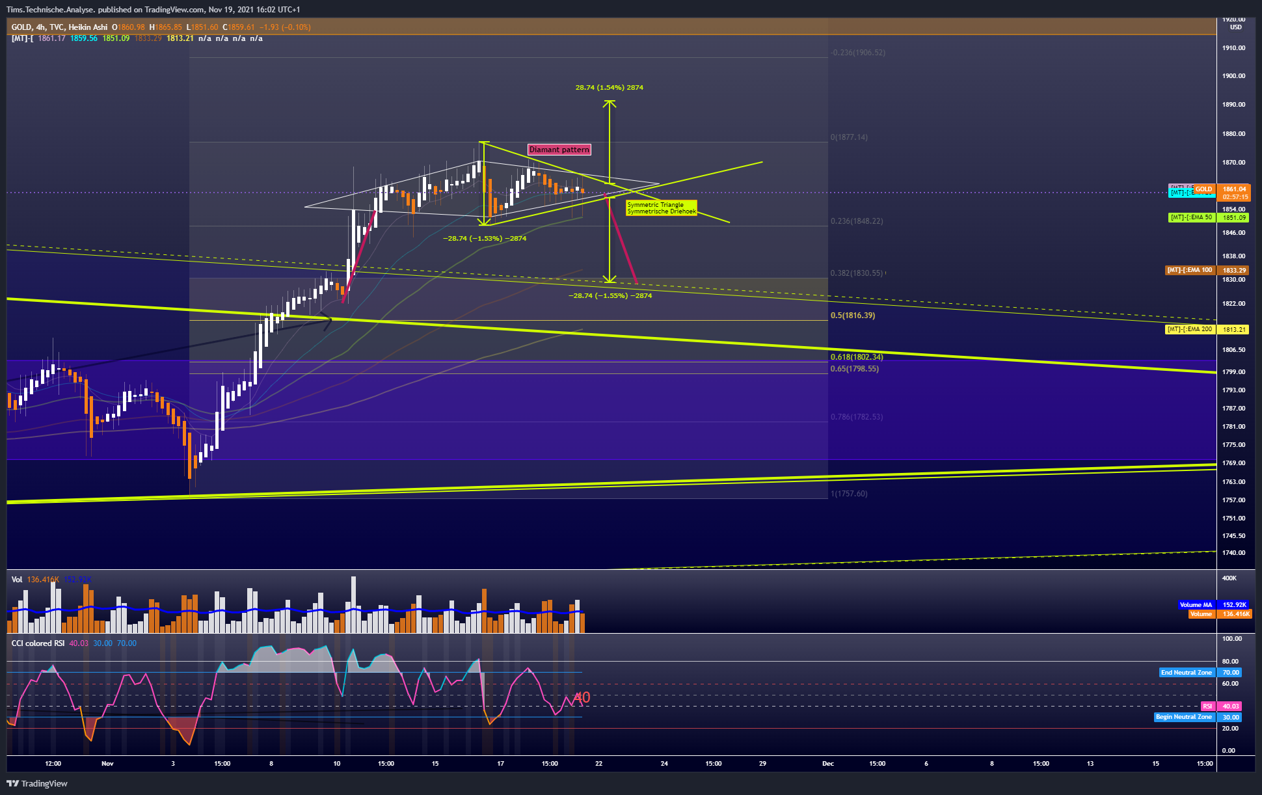Click the '-28.74 (-1.53%) -2874' measure label
The height and width of the screenshot is (795, 1262).
point(485,238)
